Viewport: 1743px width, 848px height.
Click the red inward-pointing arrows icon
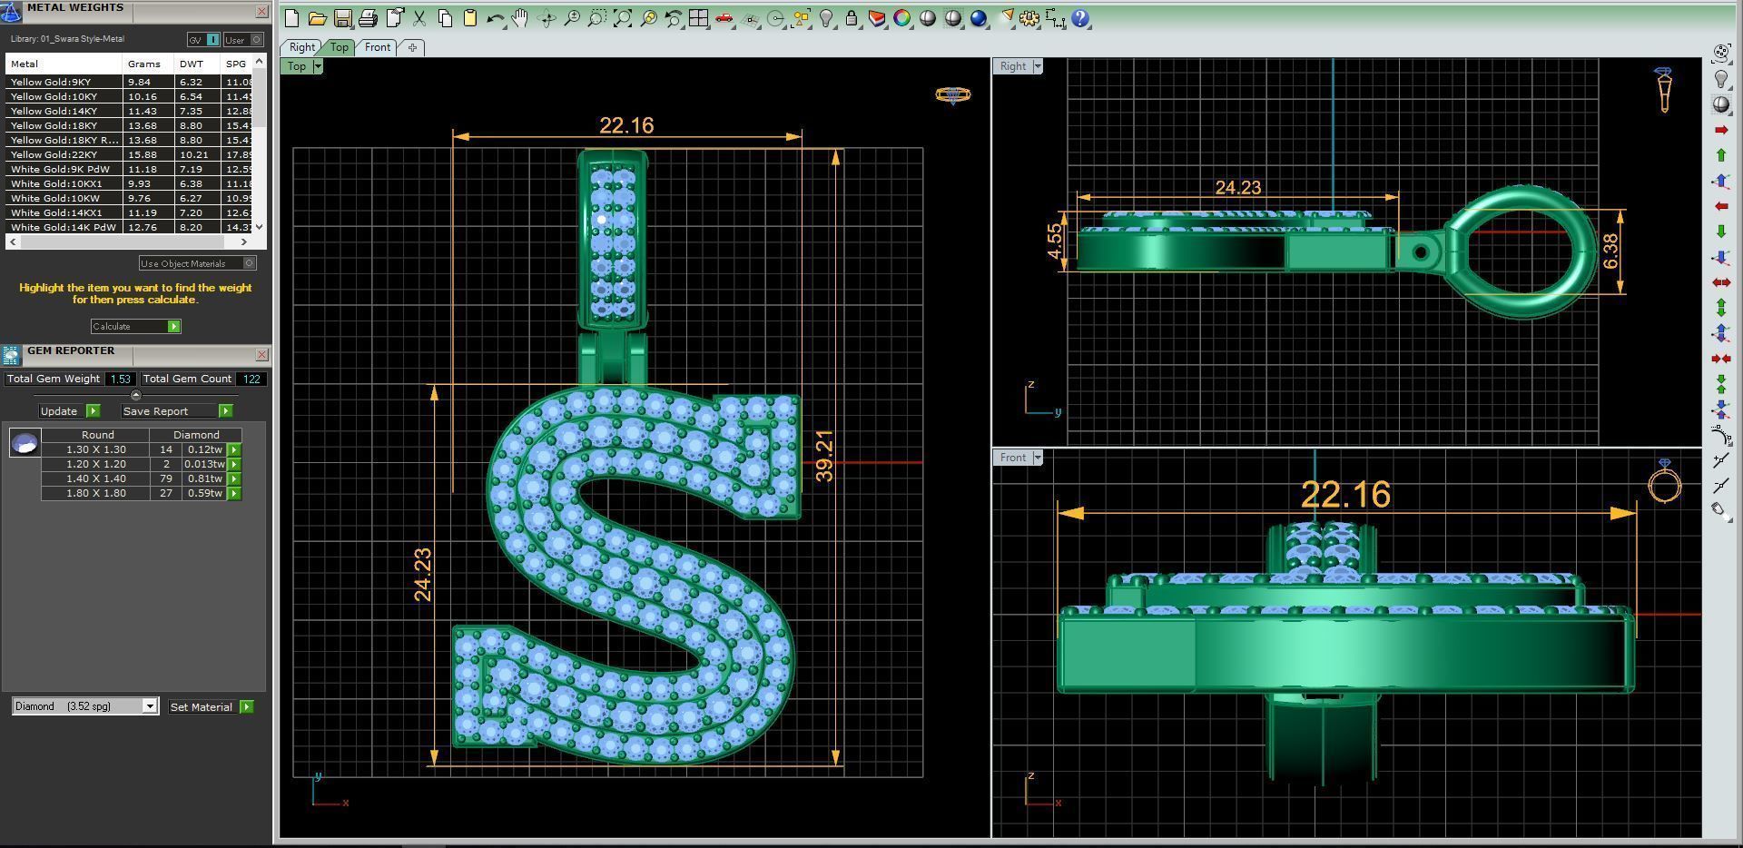pos(1720,359)
